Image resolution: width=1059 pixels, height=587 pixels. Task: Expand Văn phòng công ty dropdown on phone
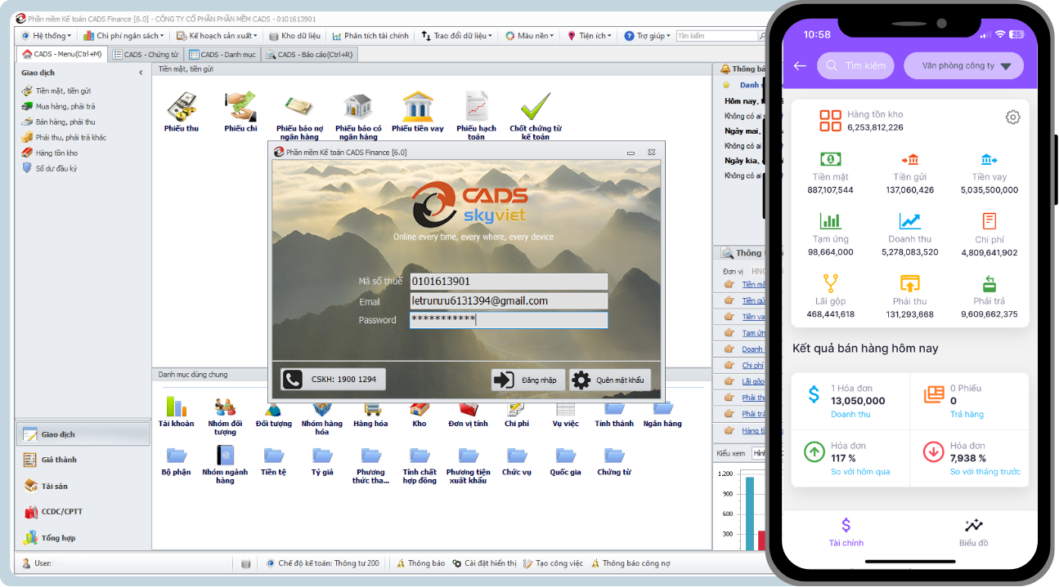tap(963, 66)
